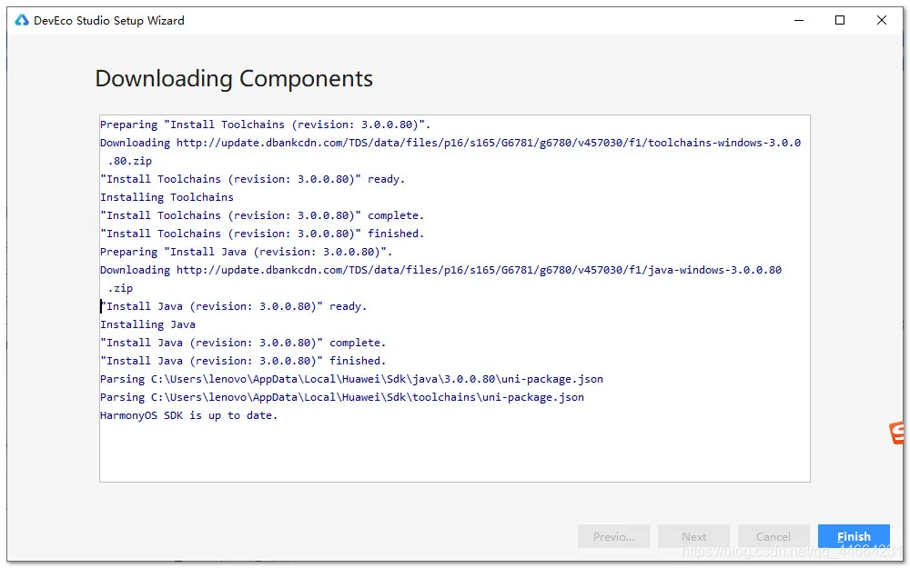Image resolution: width=910 pixels, height=568 pixels.
Task: Click the DevEco Studio Setup Wizard title
Action: coord(109,20)
